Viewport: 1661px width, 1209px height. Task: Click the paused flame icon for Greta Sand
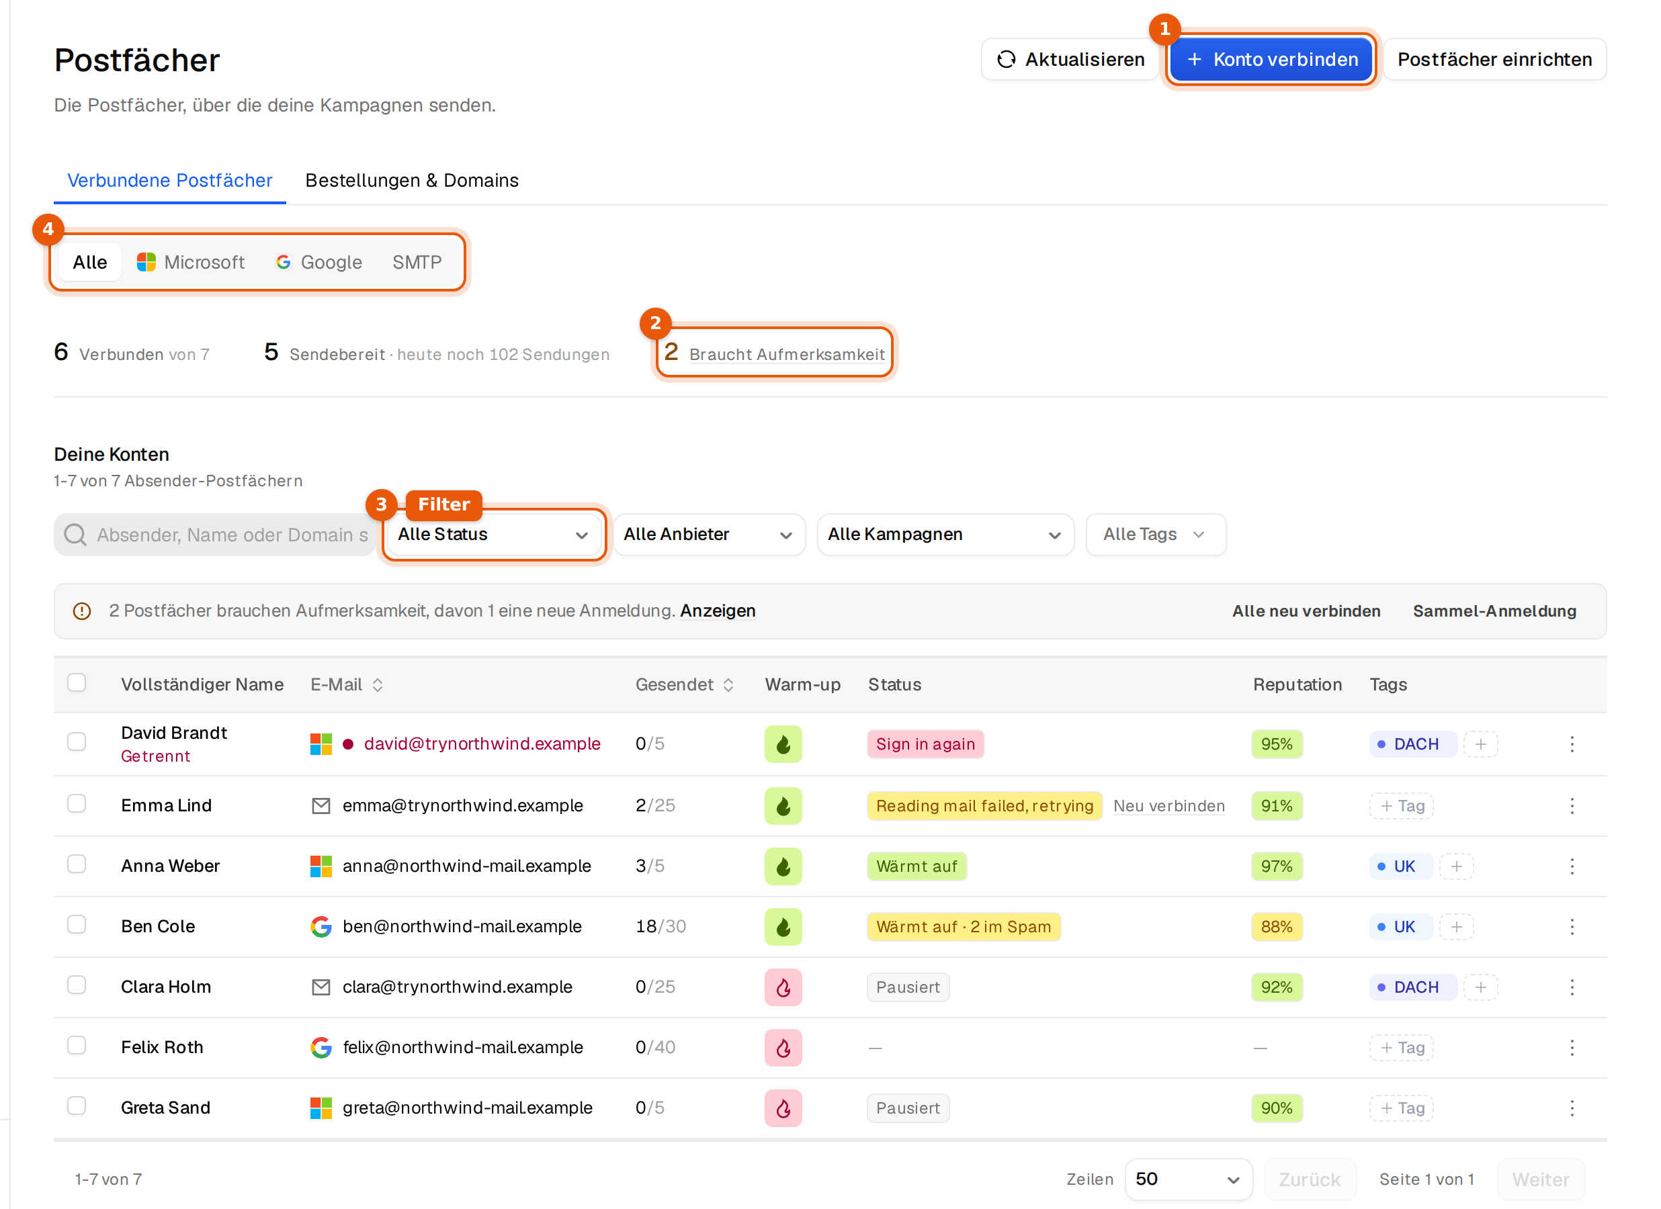[783, 1108]
